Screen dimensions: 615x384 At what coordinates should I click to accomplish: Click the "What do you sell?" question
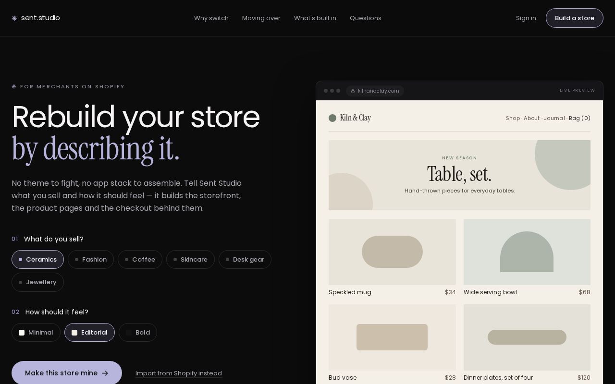(54, 239)
